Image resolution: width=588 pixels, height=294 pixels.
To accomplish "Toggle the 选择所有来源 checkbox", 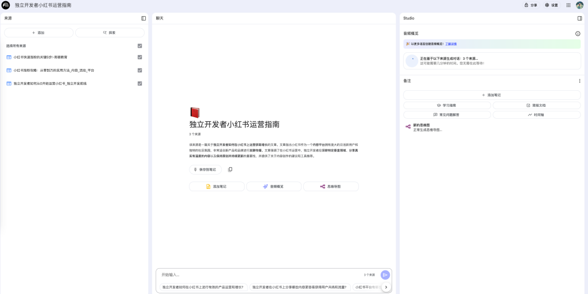I will click(140, 46).
